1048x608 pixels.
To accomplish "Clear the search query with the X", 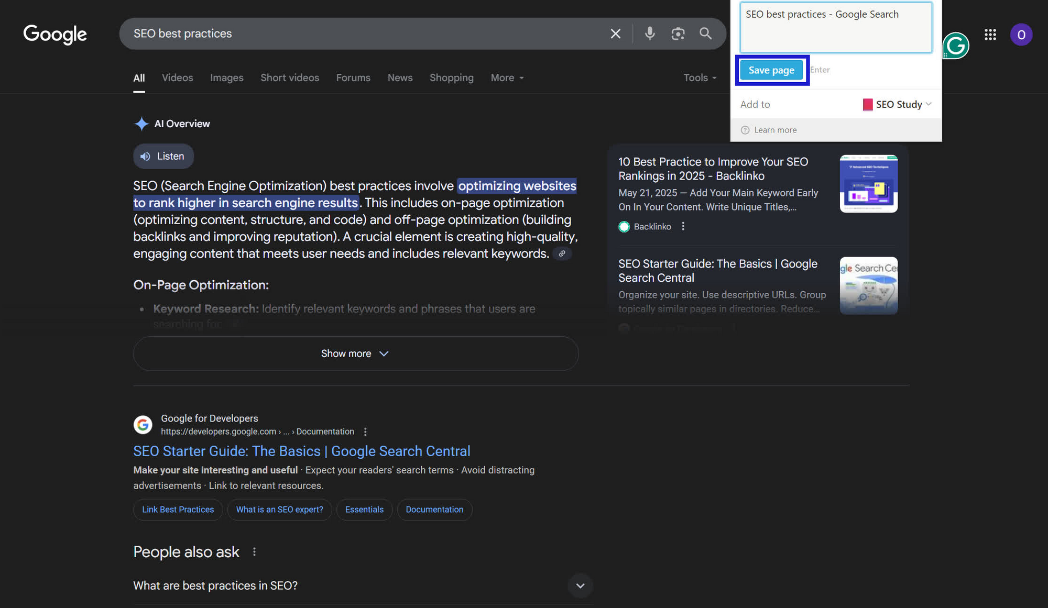I will pos(615,33).
